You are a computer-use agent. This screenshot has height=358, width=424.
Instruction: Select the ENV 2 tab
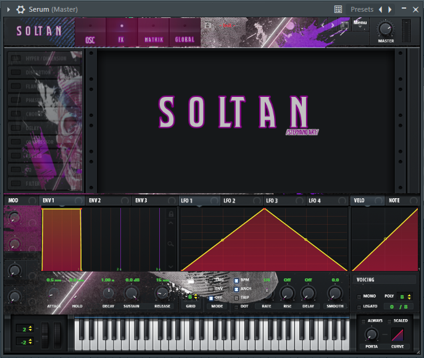pyautogui.click(x=109, y=201)
